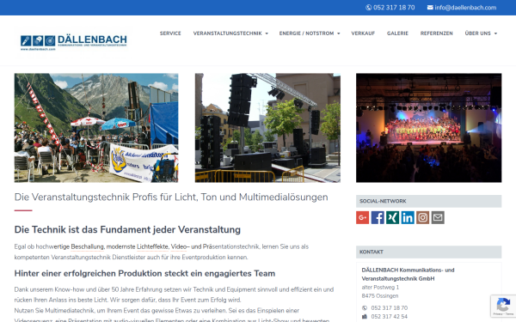516x322 pixels.
Task: Expand the Energie / Notstrom dropdown arrow
Action: click(339, 33)
